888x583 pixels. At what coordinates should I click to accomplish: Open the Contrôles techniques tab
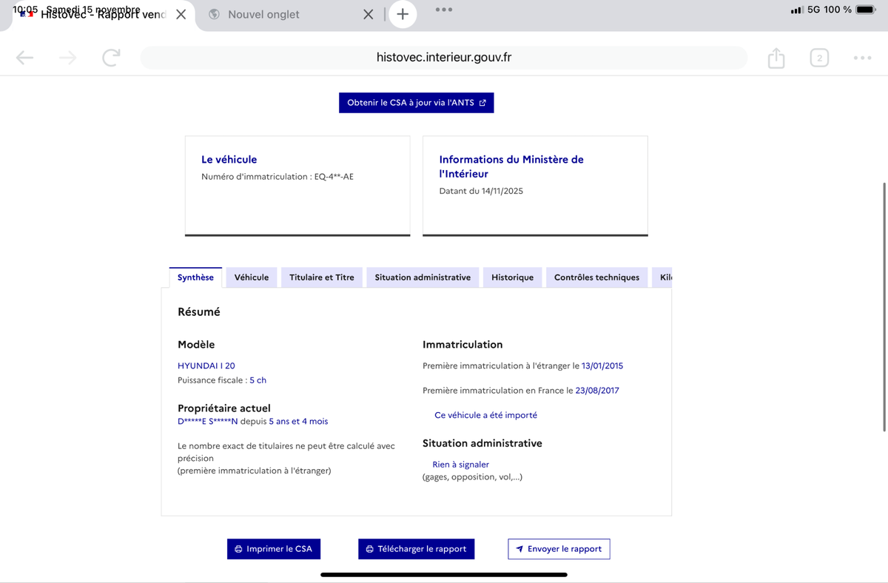coord(596,277)
